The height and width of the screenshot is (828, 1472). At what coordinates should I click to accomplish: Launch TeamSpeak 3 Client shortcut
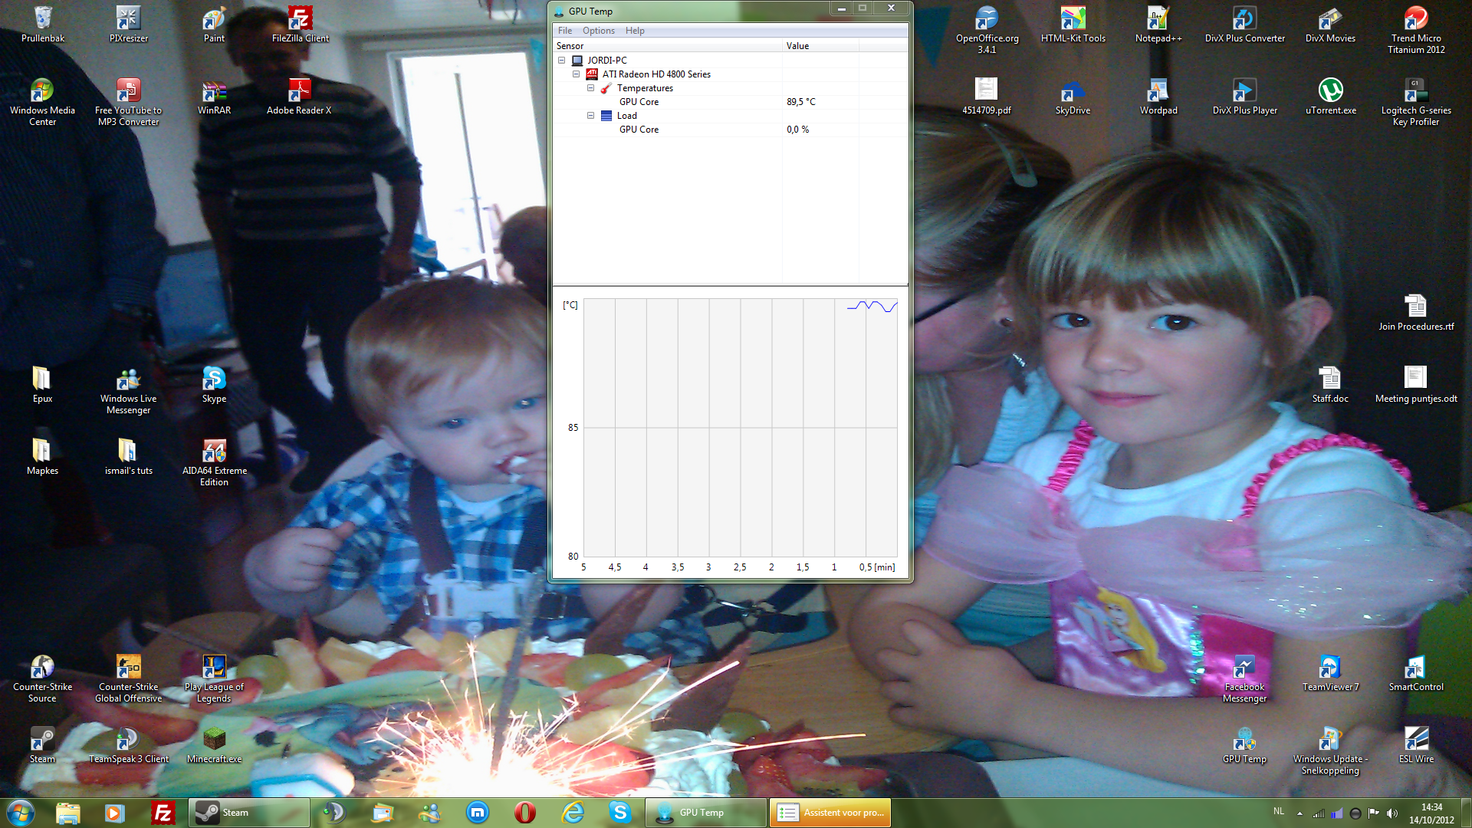[128, 744]
